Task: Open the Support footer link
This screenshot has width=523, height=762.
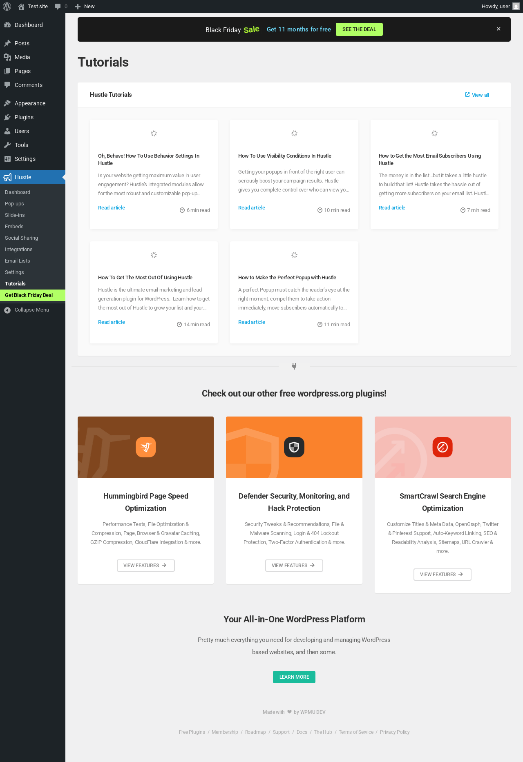Action: coord(281,732)
